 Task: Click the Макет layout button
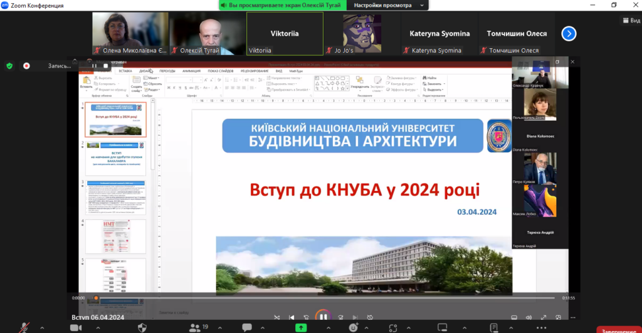click(151, 78)
